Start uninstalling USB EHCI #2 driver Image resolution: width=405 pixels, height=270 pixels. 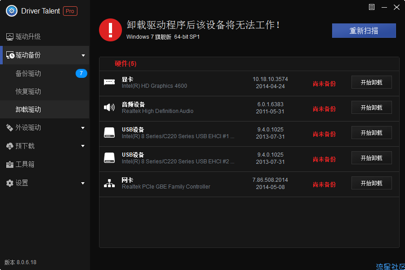pyautogui.click(x=371, y=157)
